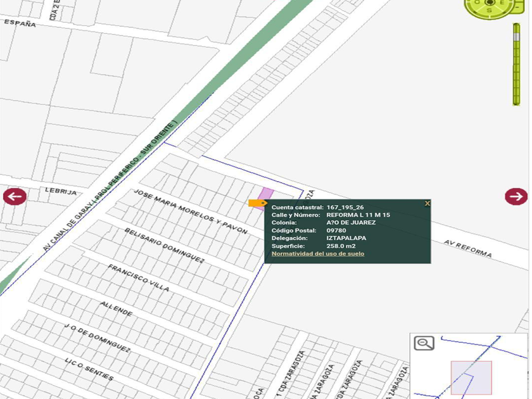The height and width of the screenshot is (399, 532).
Task: Click the FRANCISCO VILLA street label
Action: pos(138,278)
